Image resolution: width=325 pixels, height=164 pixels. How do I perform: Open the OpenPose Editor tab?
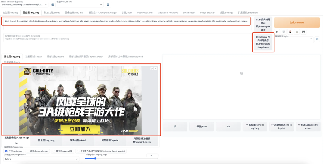(x=145, y=12)
